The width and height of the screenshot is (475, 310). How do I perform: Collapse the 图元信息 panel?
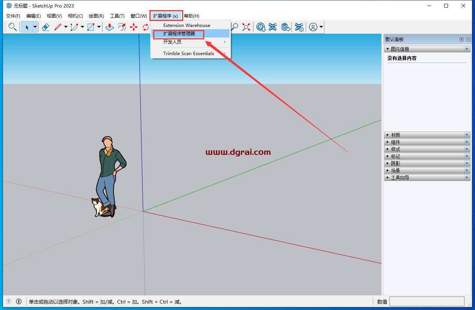pyautogui.click(x=427, y=49)
